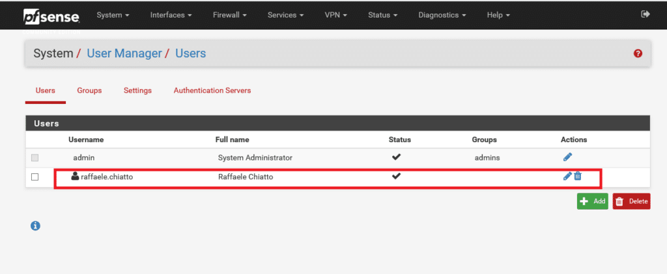The image size is (667, 274).
Task: Follow the User Manager breadcrumb link
Action: [x=124, y=53]
